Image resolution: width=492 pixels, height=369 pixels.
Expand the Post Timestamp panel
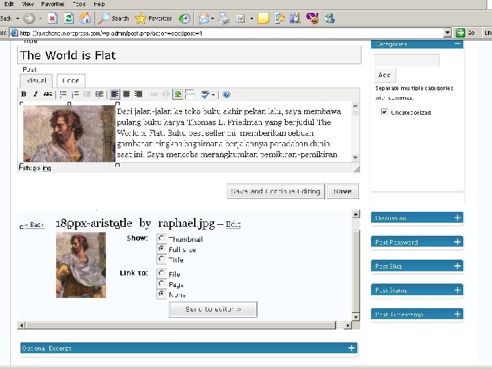pyautogui.click(x=457, y=314)
